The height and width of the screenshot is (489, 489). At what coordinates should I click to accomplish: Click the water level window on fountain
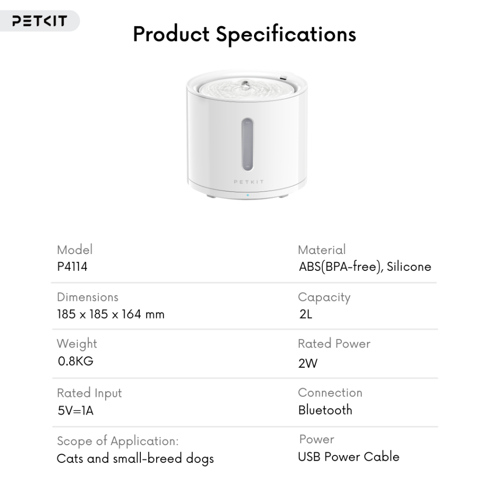[247, 144]
